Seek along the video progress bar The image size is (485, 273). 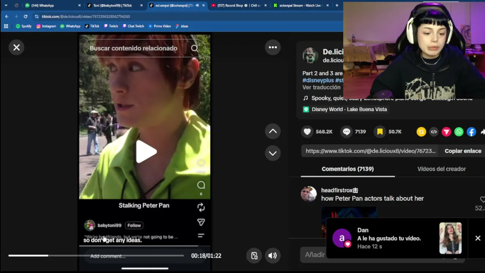96,256
